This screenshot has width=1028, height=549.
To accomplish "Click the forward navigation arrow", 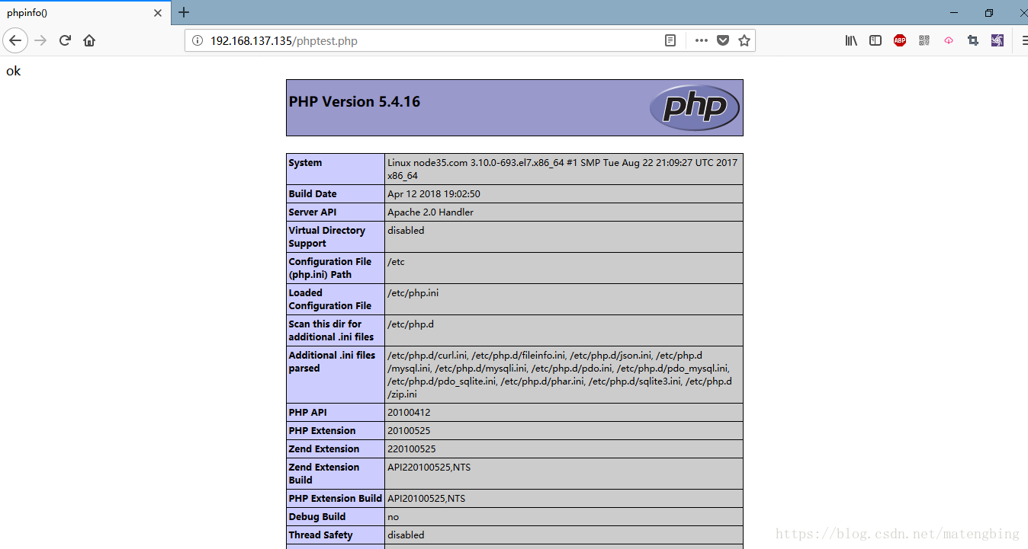I will pyautogui.click(x=41, y=40).
